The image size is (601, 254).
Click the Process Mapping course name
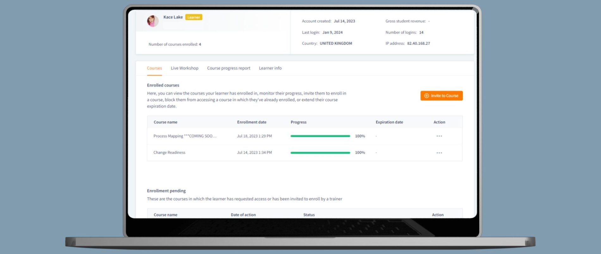185,136
